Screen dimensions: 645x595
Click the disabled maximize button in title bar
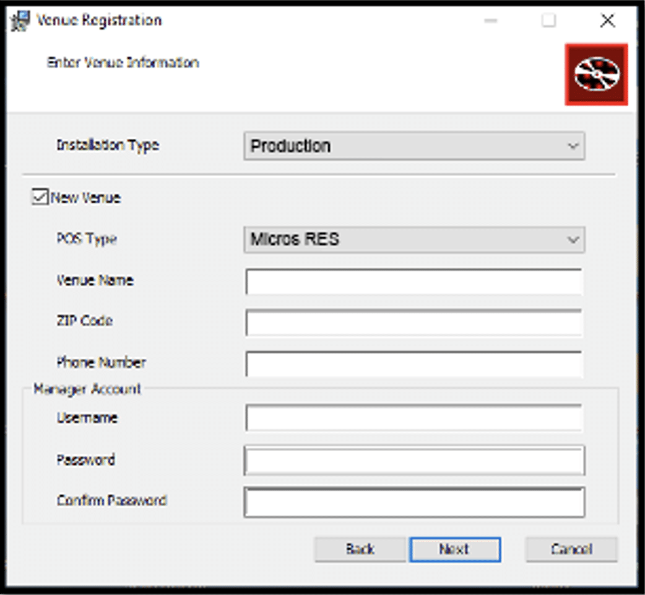pos(548,20)
